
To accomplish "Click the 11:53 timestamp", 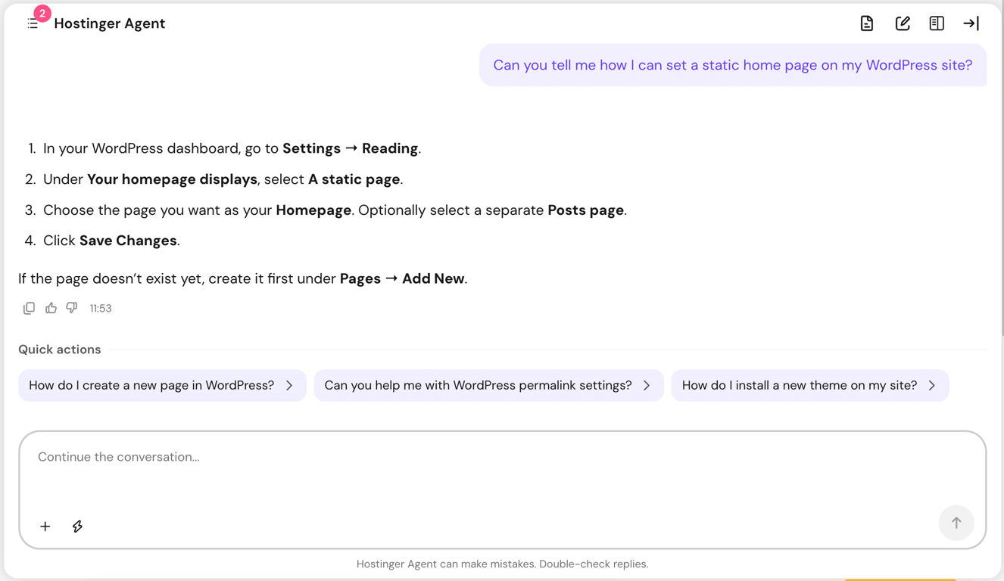I will [x=101, y=309].
